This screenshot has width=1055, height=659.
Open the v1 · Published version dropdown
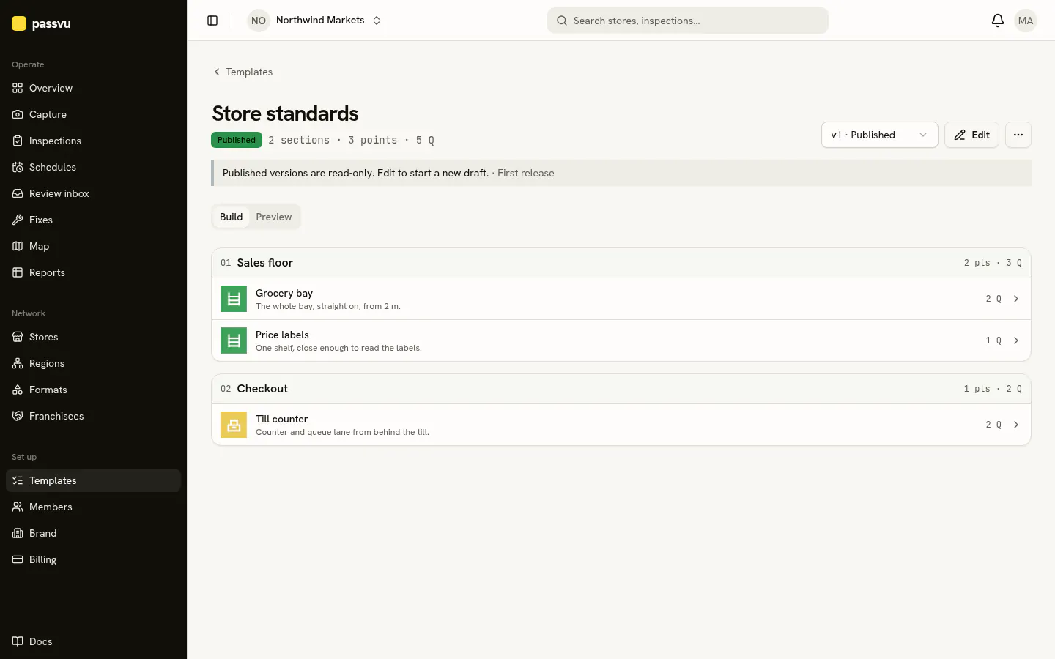tap(879, 135)
